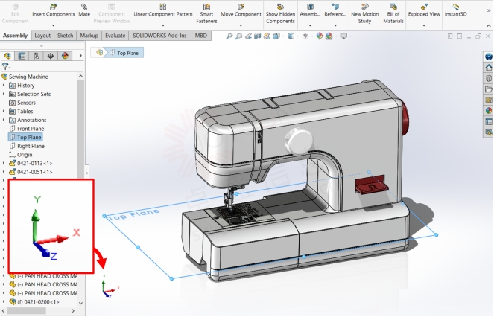Click the Zoom to Area icon
This screenshot has height=317, width=494.
239,36
